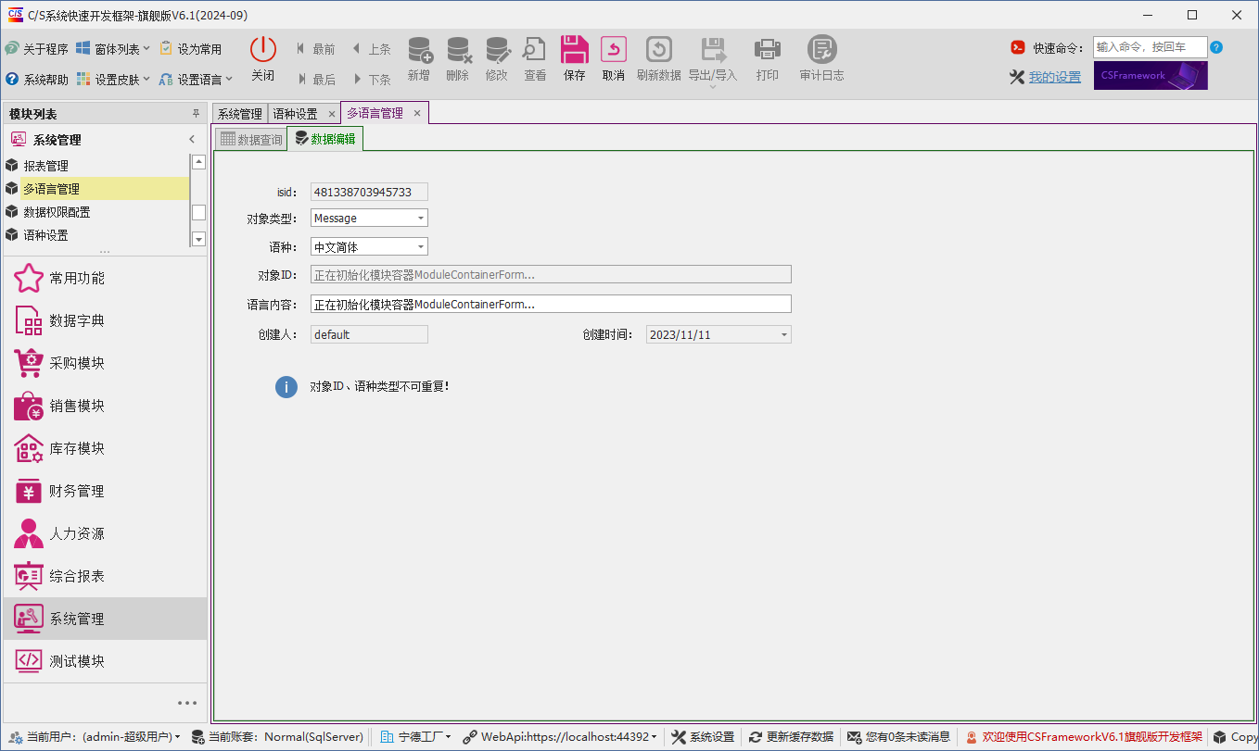This screenshot has width=1259, height=751.
Task: Click the WebApi localhost status dropdown
Action: click(560, 737)
